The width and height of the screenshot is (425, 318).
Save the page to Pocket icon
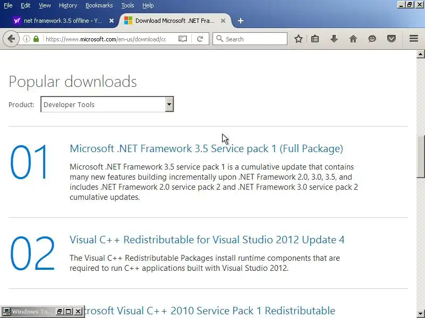392,39
